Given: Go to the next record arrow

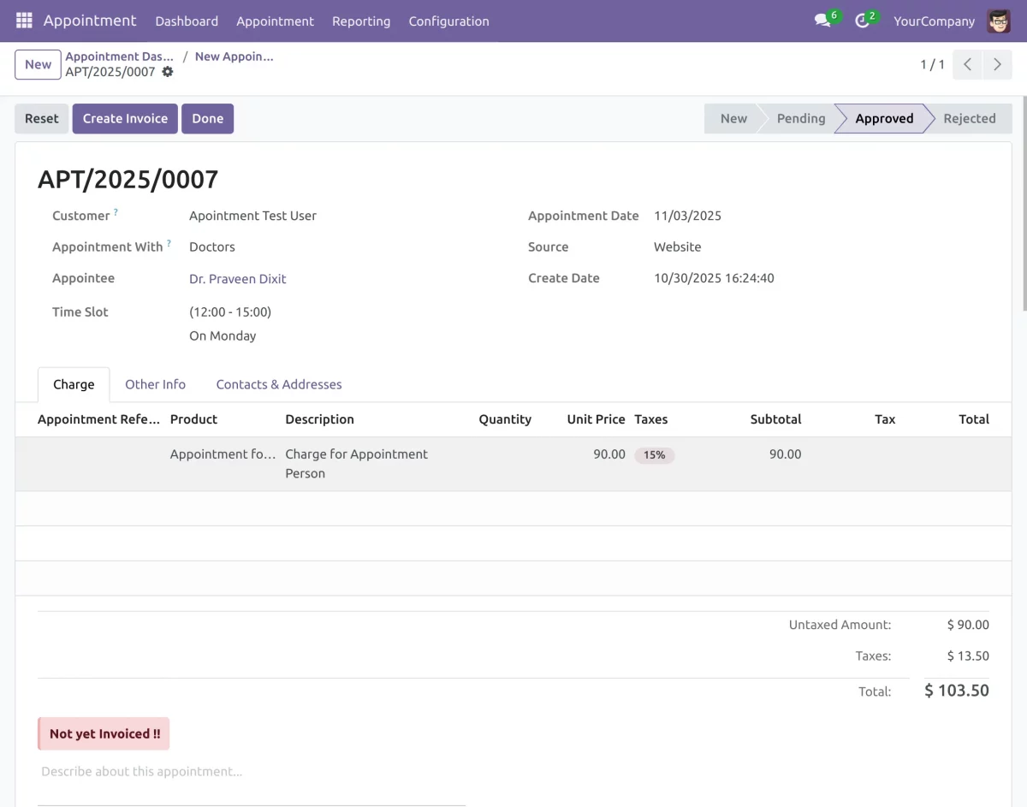Looking at the screenshot, I should [997, 64].
